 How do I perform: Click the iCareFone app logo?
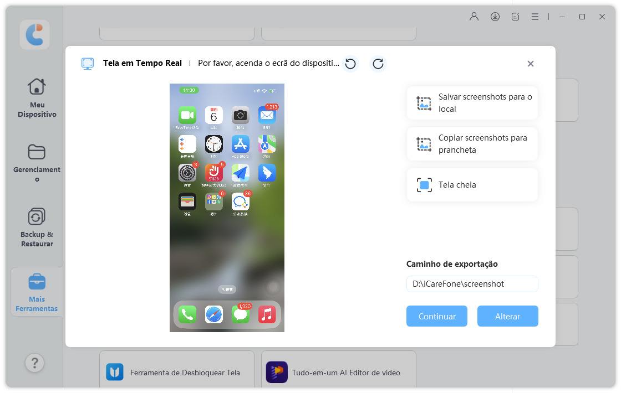coord(34,35)
